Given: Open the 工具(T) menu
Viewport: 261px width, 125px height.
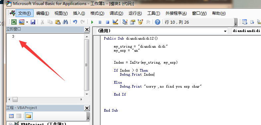Looking at the screenshot, I should point(154,13).
